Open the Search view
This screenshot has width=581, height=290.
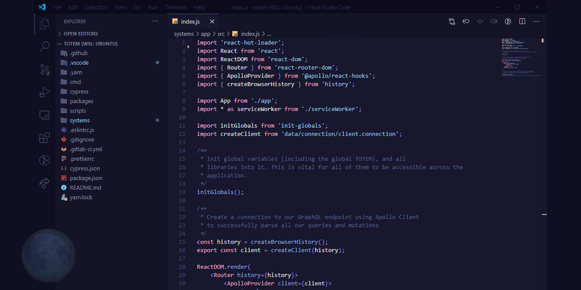point(44,46)
